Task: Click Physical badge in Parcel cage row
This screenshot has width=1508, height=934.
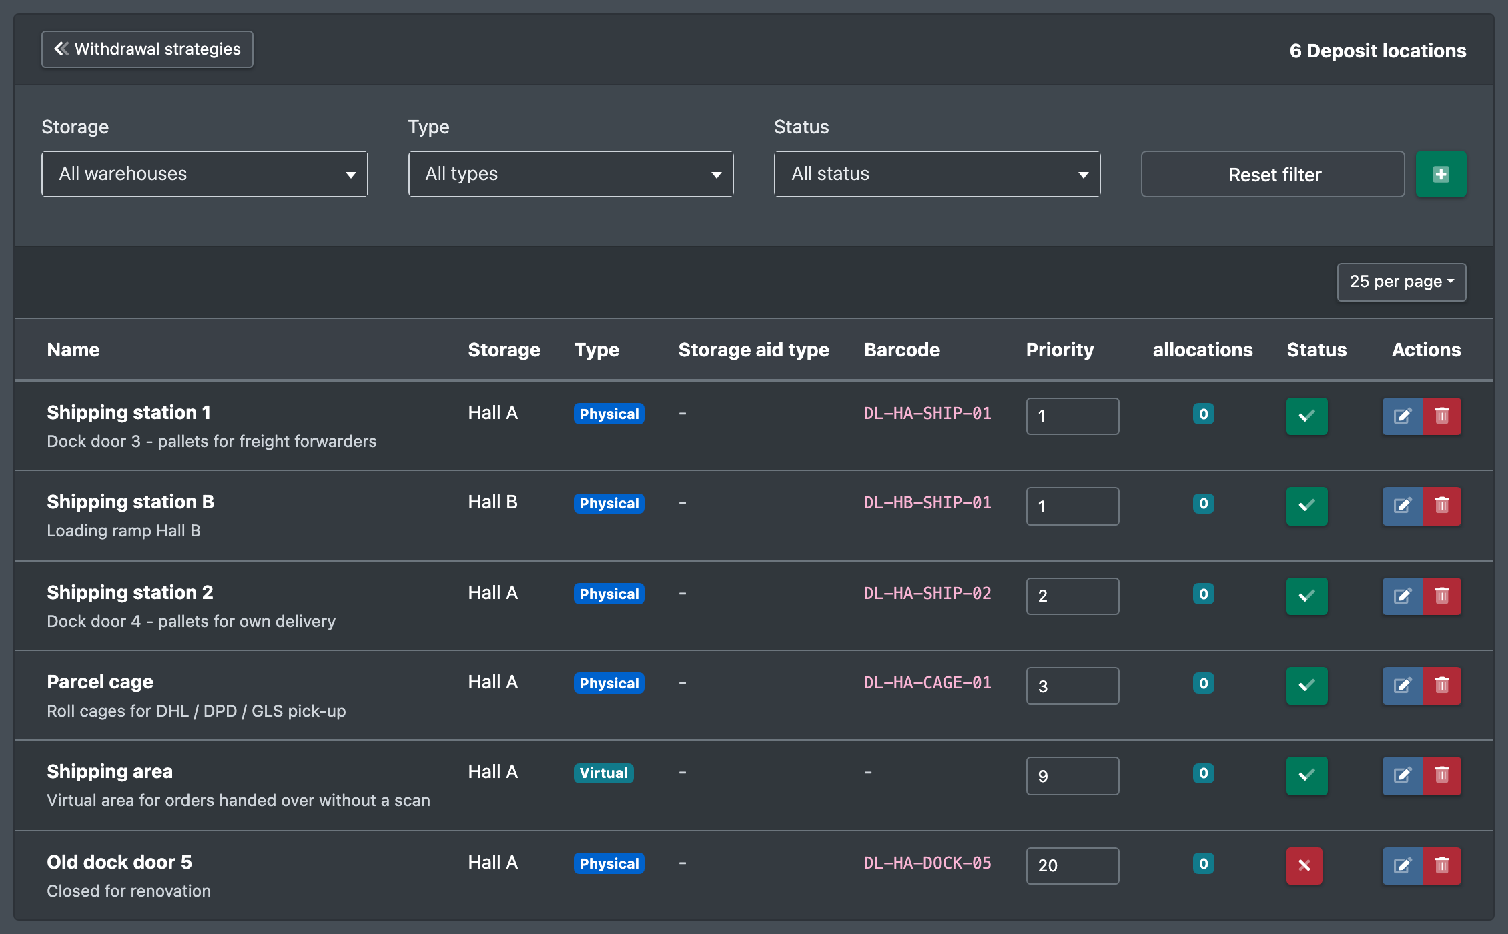Action: coord(609,683)
